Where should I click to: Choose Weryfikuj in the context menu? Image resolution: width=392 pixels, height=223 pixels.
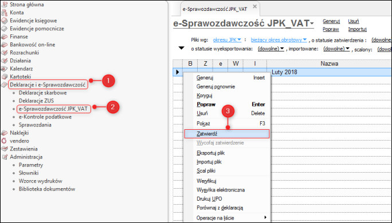227,181
